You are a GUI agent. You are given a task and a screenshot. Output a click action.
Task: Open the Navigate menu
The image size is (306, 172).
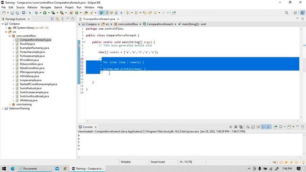[46, 8]
